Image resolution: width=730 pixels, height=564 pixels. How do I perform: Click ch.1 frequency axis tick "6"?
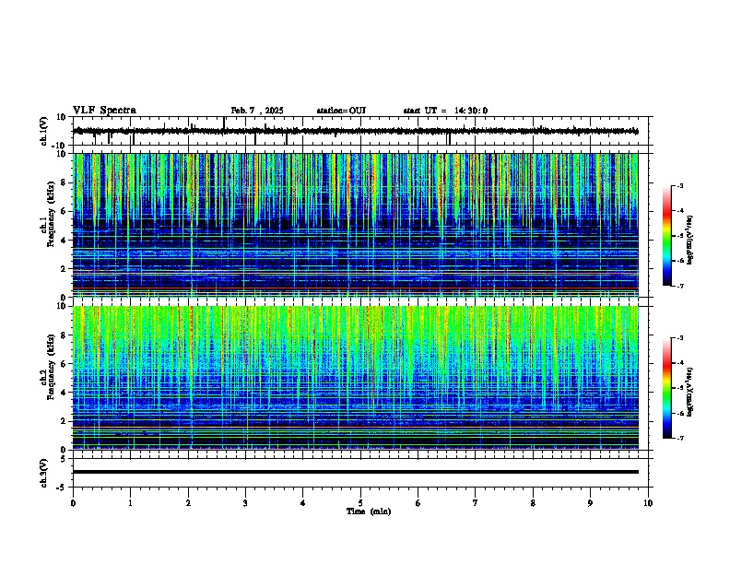pos(64,212)
